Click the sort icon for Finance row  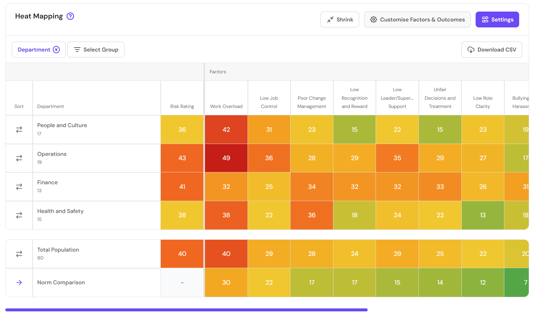19,187
